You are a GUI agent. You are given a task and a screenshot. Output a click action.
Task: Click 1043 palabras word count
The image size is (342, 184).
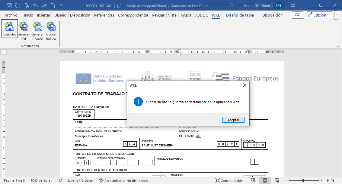click(41, 180)
